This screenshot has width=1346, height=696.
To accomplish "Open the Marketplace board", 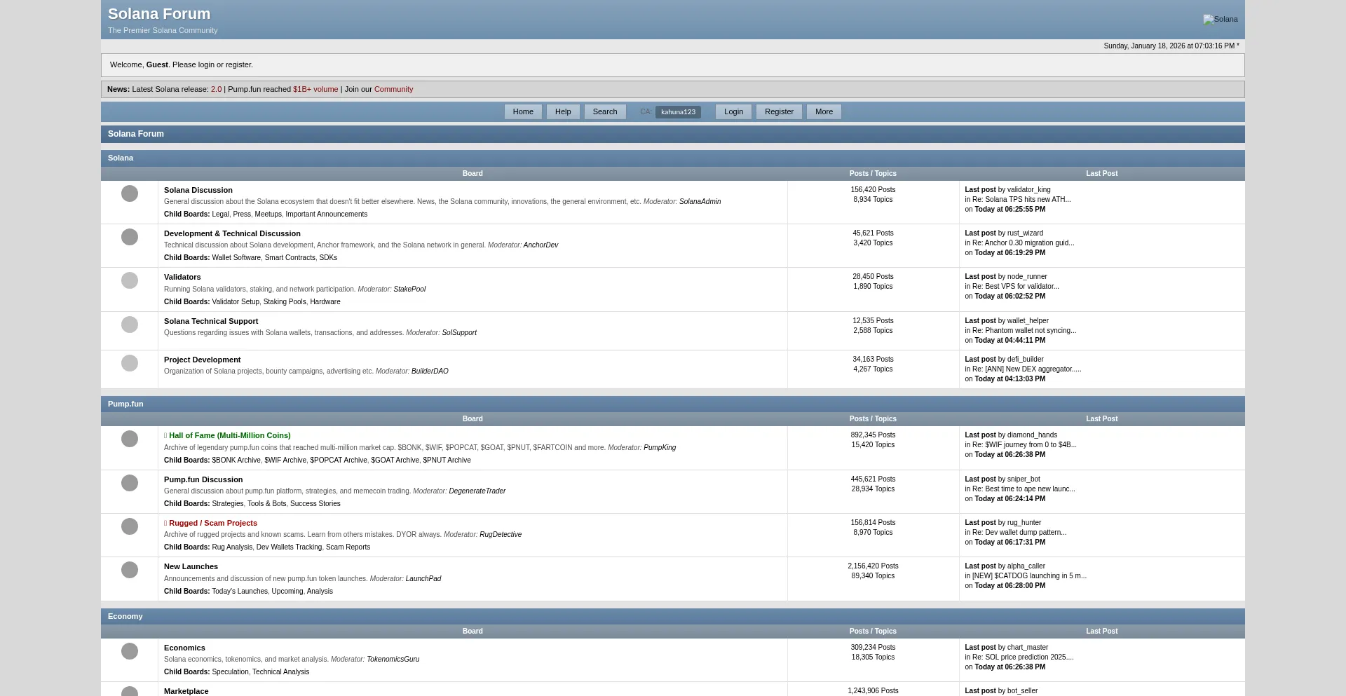I will click(186, 691).
